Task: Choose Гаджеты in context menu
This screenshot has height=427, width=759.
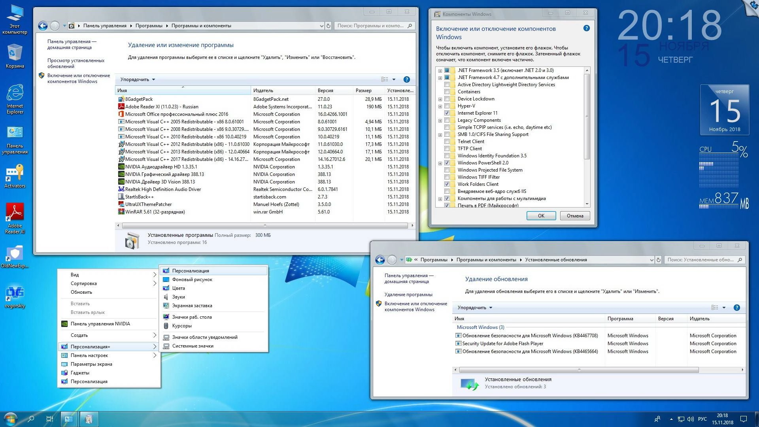Action: coord(108,373)
